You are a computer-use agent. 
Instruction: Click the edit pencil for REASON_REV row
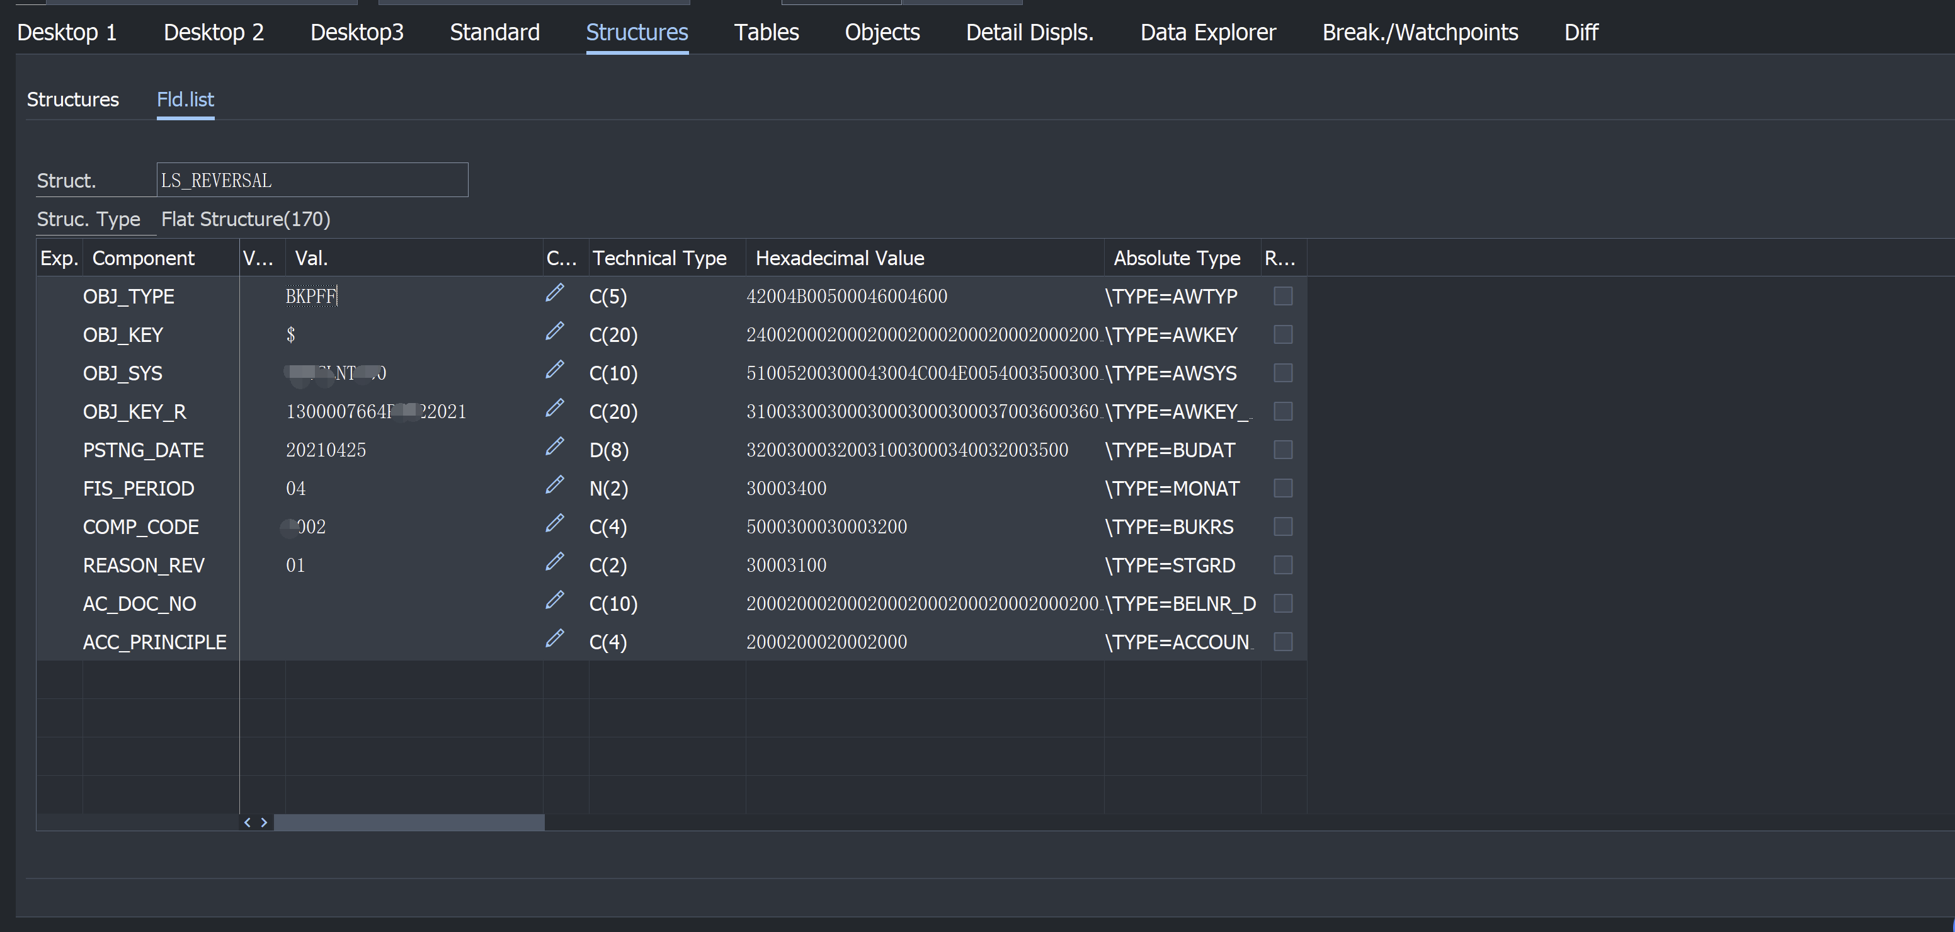pyautogui.click(x=555, y=562)
